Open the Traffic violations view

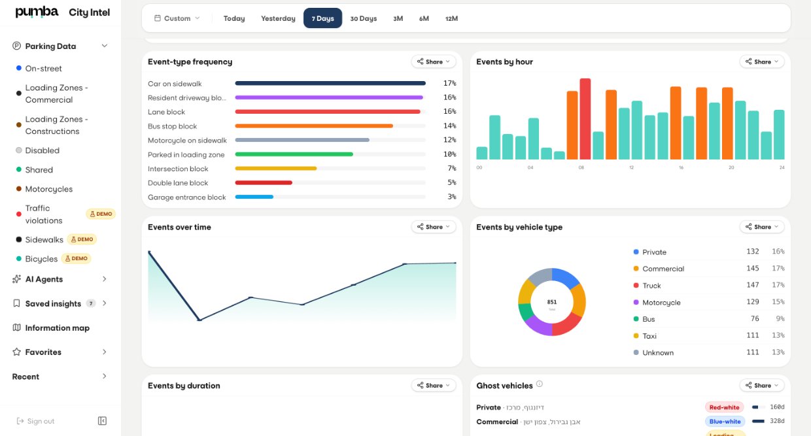(x=44, y=214)
